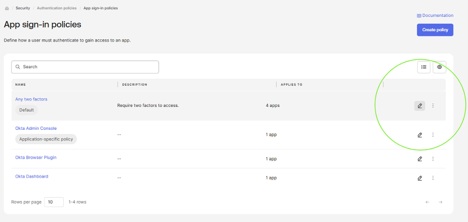Go to the home breadcrumb icon

coord(7,8)
